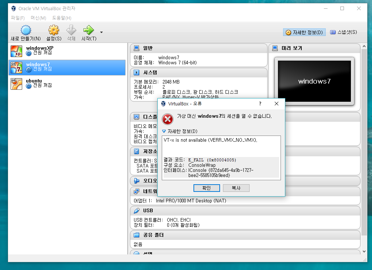372x270 pixels.
Task: Click the power-off state icon under windows7
Action: click(x=29, y=69)
